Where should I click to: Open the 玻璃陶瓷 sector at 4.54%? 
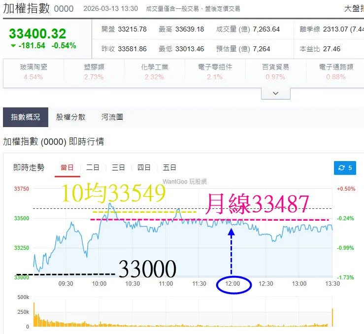33,72
